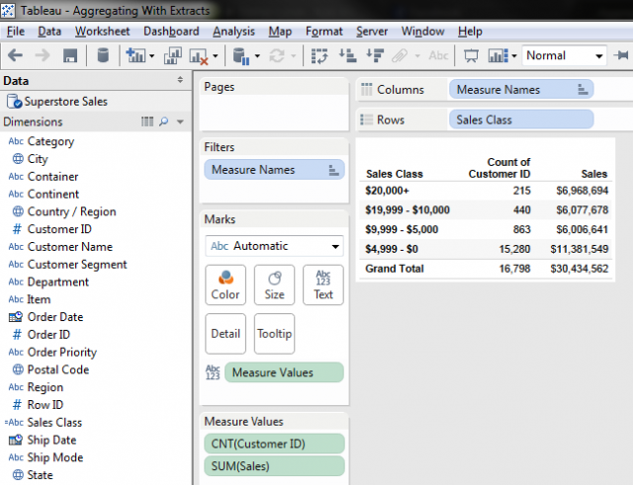The image size is (633, 485).
Task: Click the Back arrow in toolbar
Action: tap(17, 56)
